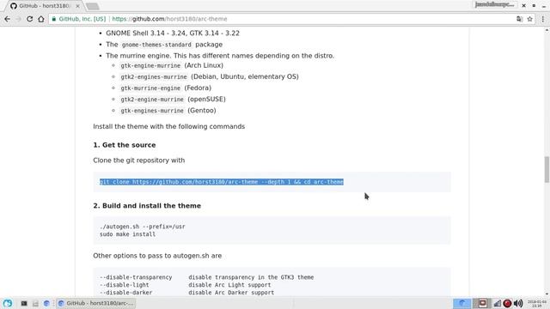Click 'gtk2-engine-murrine' code for openSUSE
This screenshot has width=550, height=309.
pos(152,100)
